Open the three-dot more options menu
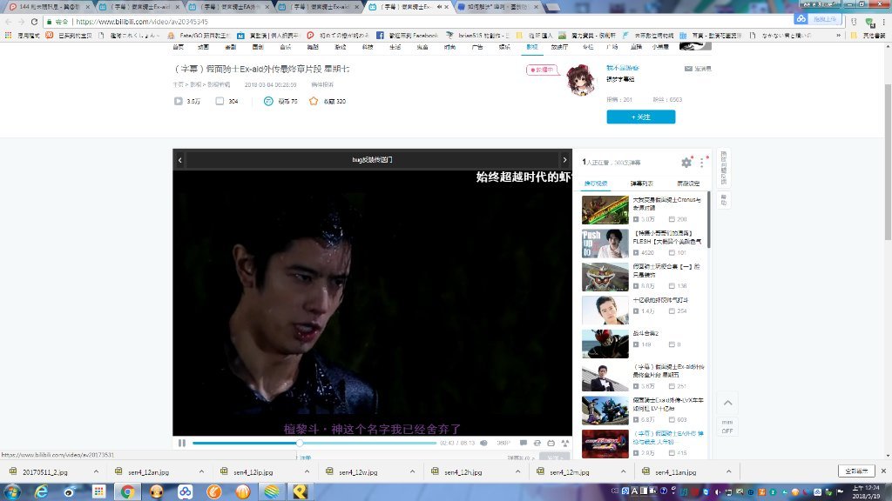This screenshot has height=501, width=892. point(702,163)
